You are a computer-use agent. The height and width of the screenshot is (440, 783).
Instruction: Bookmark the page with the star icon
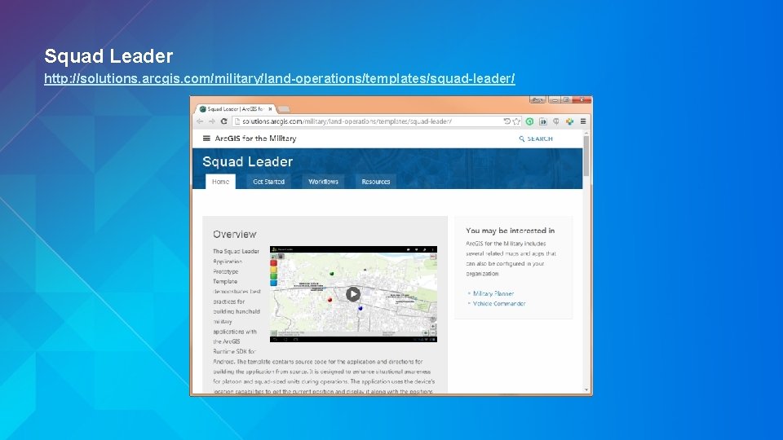516,121
